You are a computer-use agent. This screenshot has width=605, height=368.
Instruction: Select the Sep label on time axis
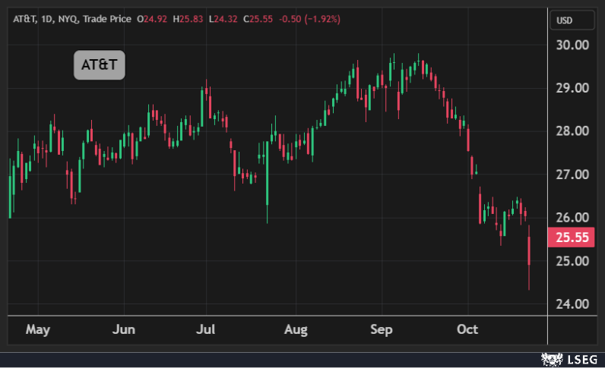(381, 329)
